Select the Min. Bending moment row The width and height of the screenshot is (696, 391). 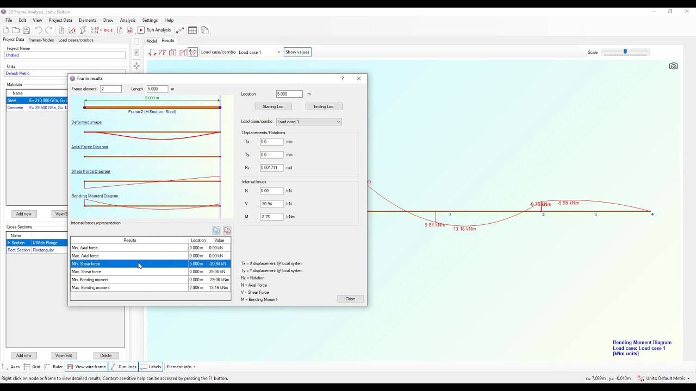(x=151, y=280)
